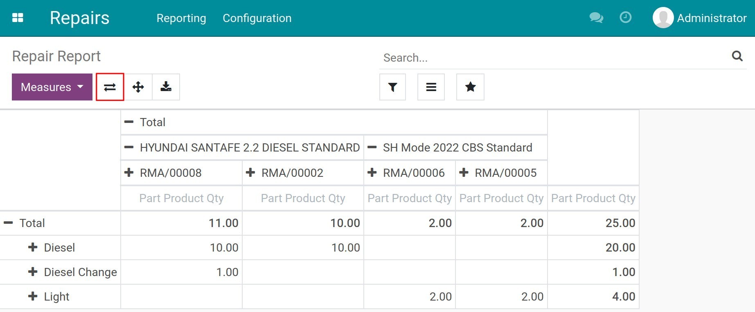This screenshot has width=755, height=312.
Task: Expand the RMA/00006 column
Action: tap(372, 172)
